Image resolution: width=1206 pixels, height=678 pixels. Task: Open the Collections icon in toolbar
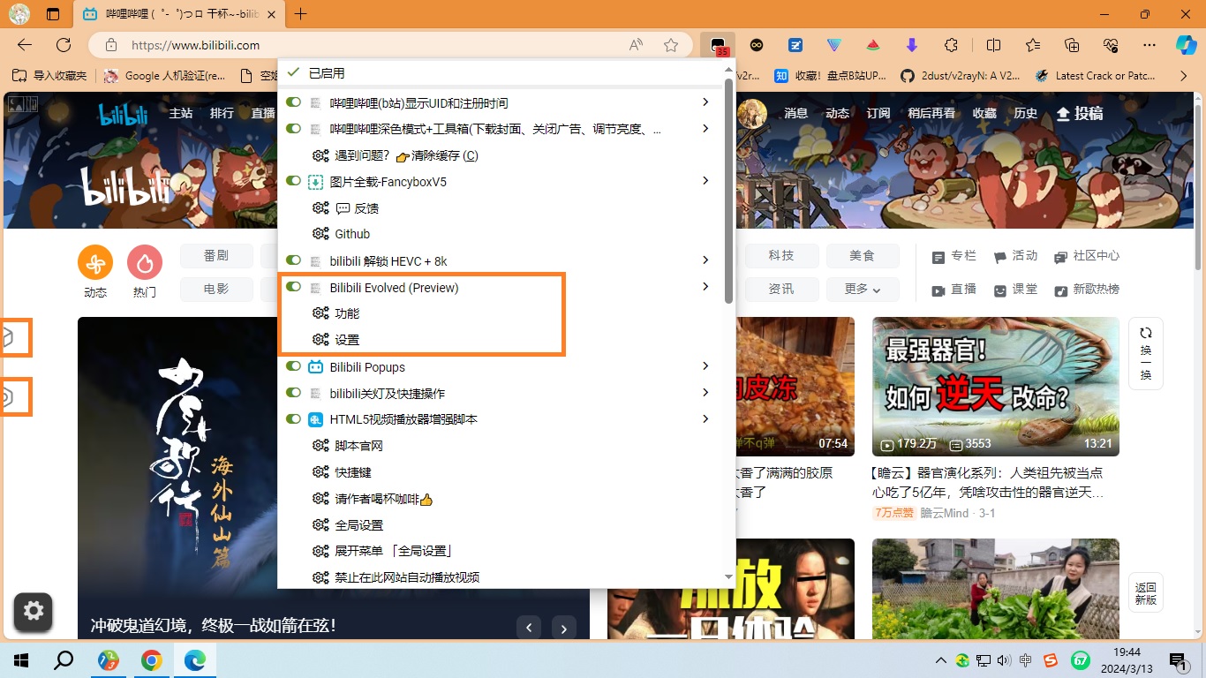point(1072,45)
